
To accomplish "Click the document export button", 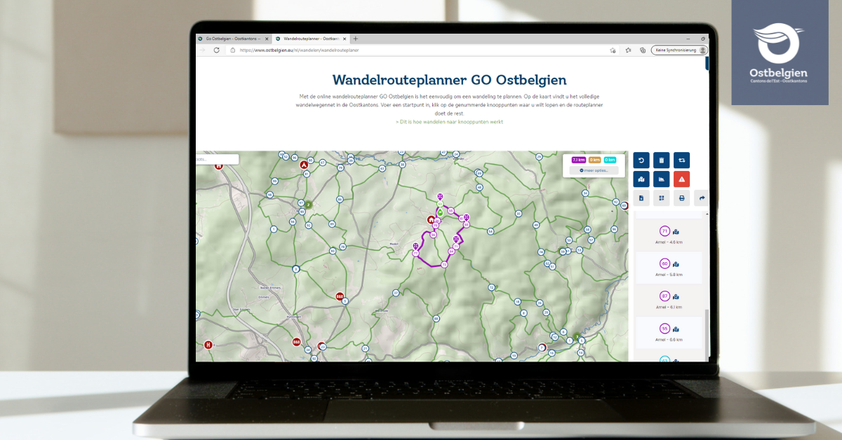I will click(641, 198).
